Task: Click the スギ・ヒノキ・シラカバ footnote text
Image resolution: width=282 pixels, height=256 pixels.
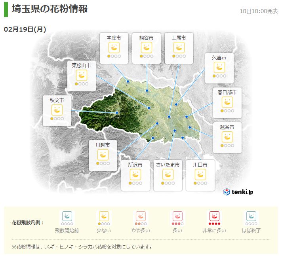Action: pos(82,247)
